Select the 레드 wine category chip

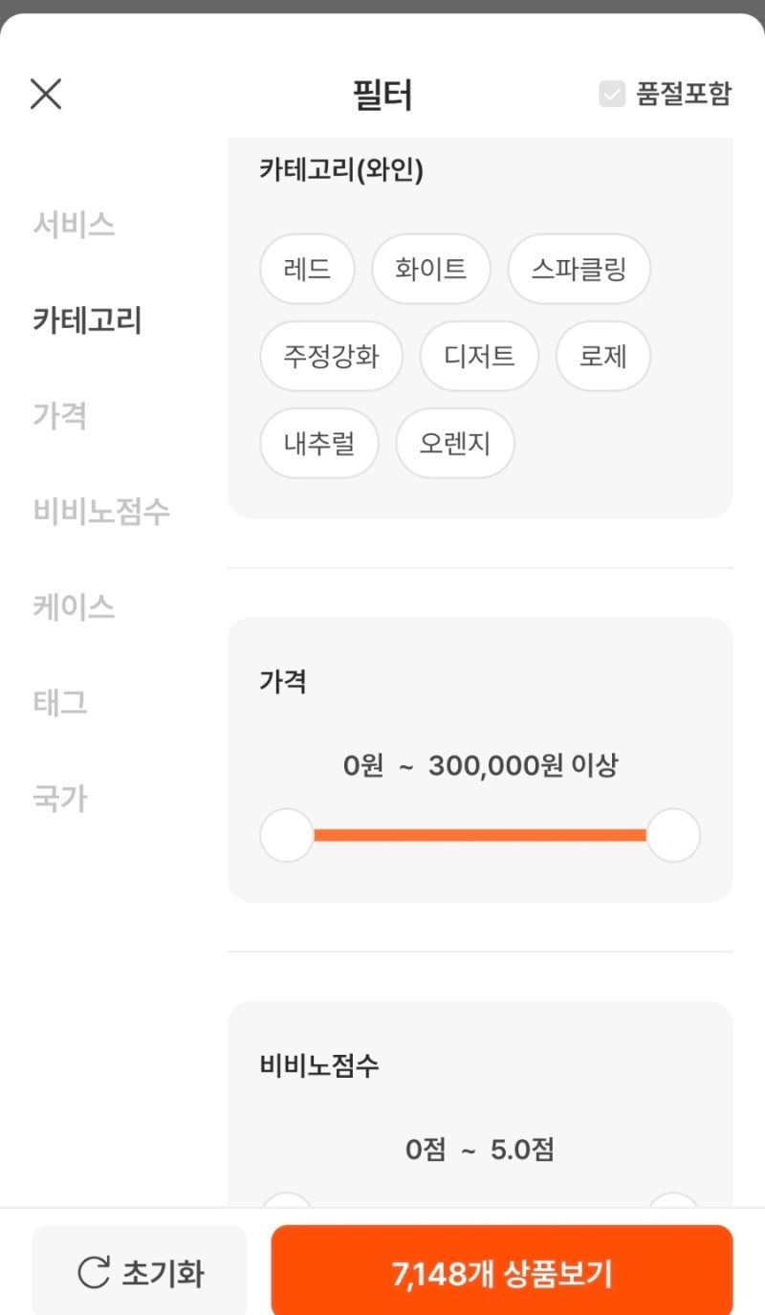307,269
